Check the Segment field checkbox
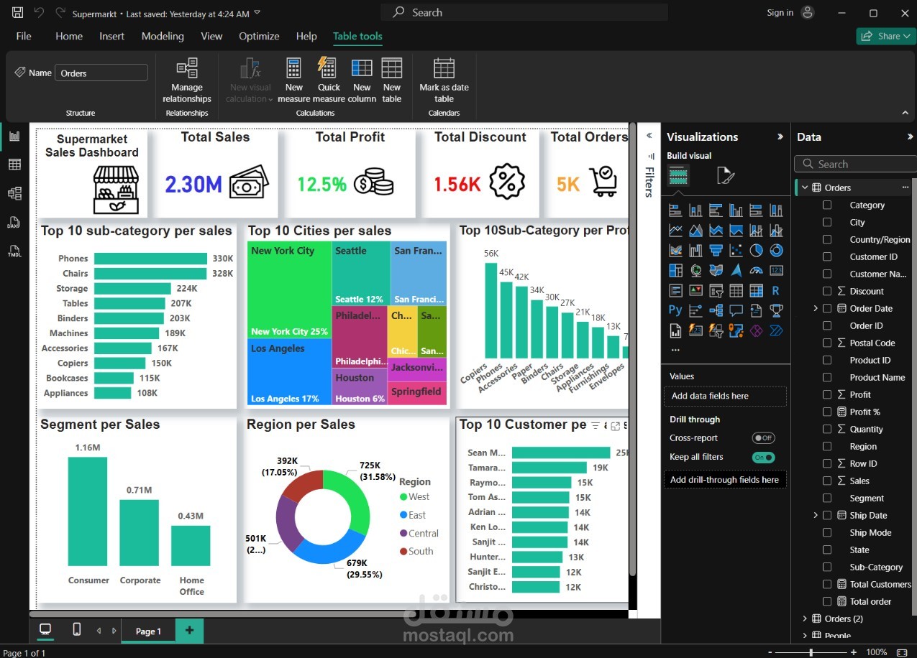The image size is (917, 658). click(x=827, y=498)
